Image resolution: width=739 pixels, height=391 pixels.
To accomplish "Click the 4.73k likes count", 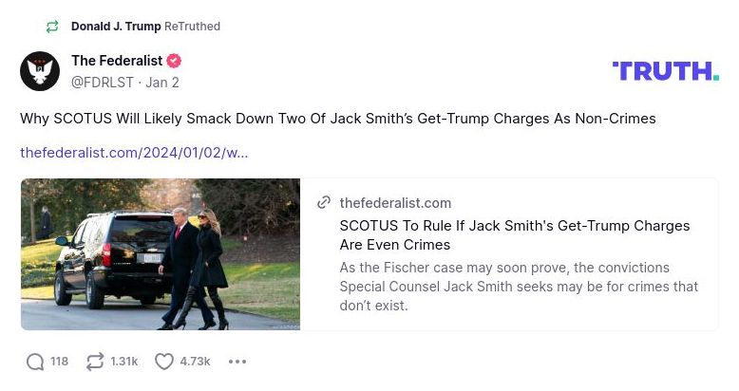I will 195,362.
